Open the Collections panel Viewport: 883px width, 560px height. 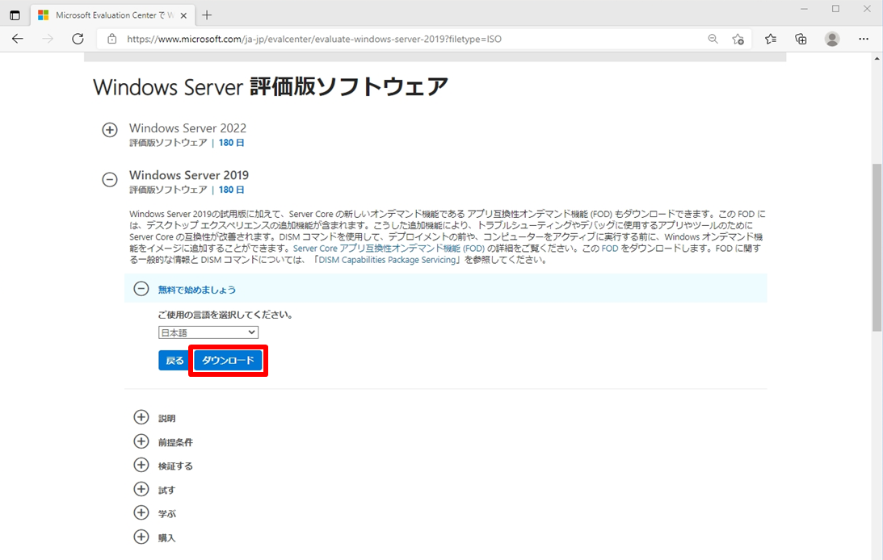click(x=801, y=39)
